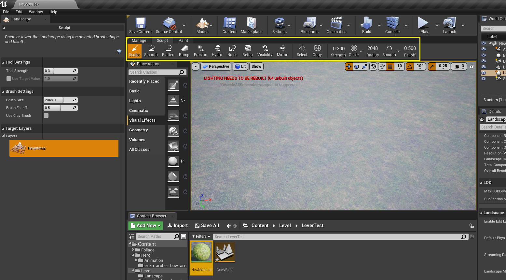Open the Cinematics toolbar menu
Screen dimensions: 506x280
click(336, 26)
